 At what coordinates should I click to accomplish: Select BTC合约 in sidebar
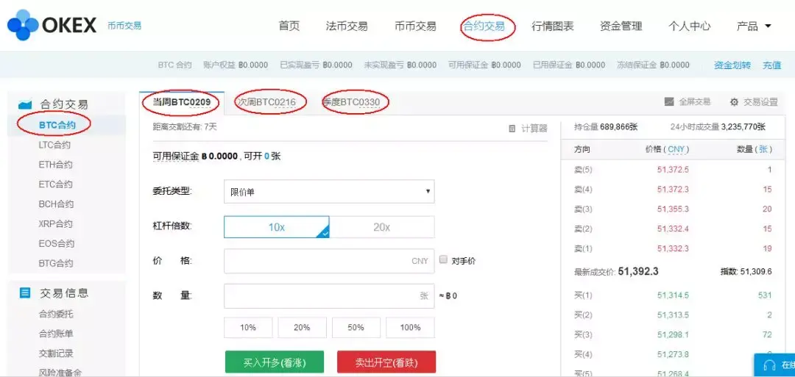57,125
